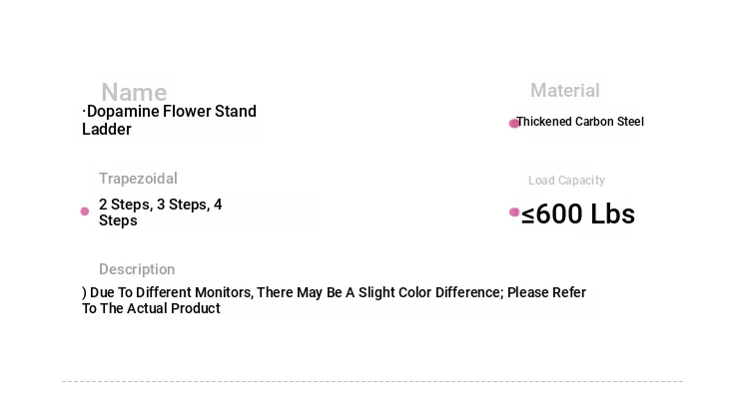Click the dashed divider line at bottom
749x416 pixels.
pyautogui.click(x=373, y=381)
